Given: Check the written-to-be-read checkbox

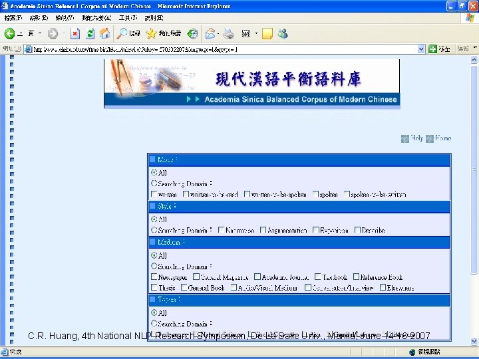Looking at the screenshot, I should point(186,194).
